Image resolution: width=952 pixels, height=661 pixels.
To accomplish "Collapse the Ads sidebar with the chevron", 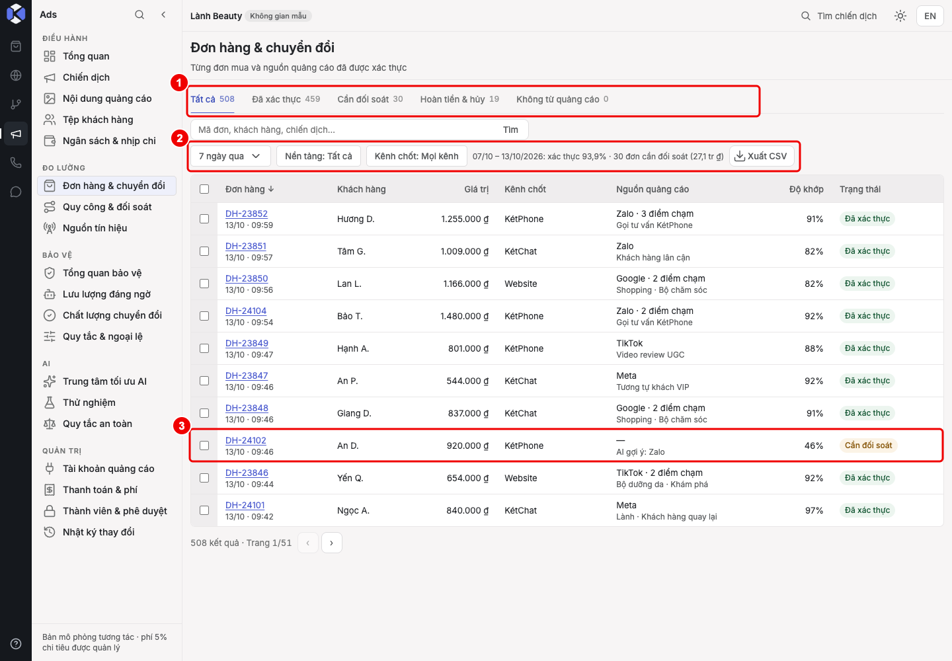I will point(163,15).
